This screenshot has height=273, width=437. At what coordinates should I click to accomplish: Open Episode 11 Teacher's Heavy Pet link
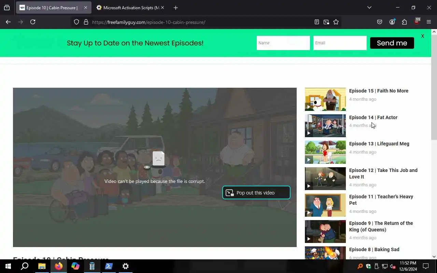coord(381,200)
